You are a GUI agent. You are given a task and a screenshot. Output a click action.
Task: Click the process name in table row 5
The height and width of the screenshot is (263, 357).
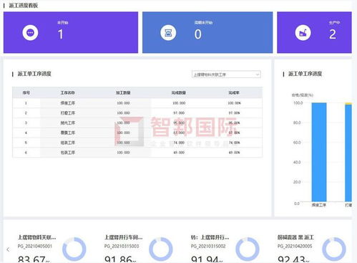point(67,143)
